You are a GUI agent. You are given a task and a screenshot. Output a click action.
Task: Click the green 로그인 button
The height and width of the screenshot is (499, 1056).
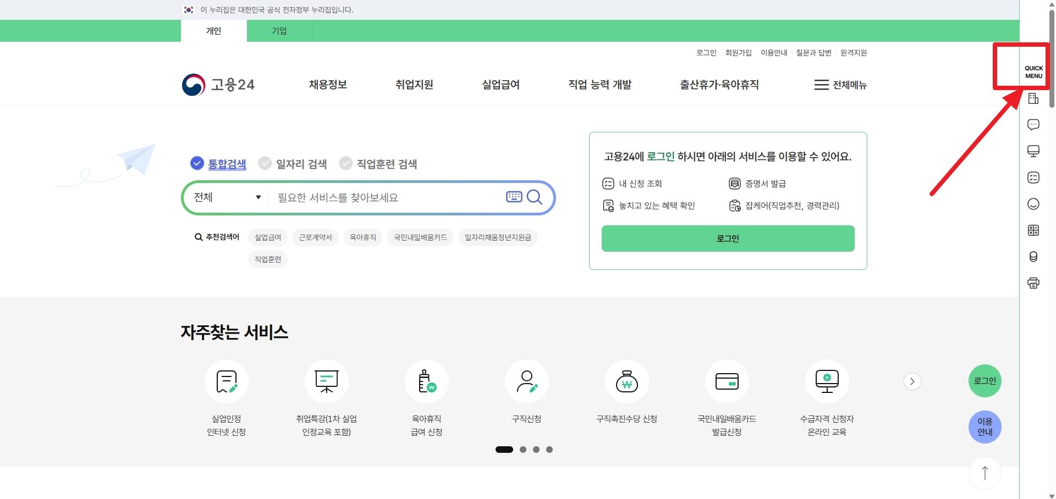coord(727,239)
